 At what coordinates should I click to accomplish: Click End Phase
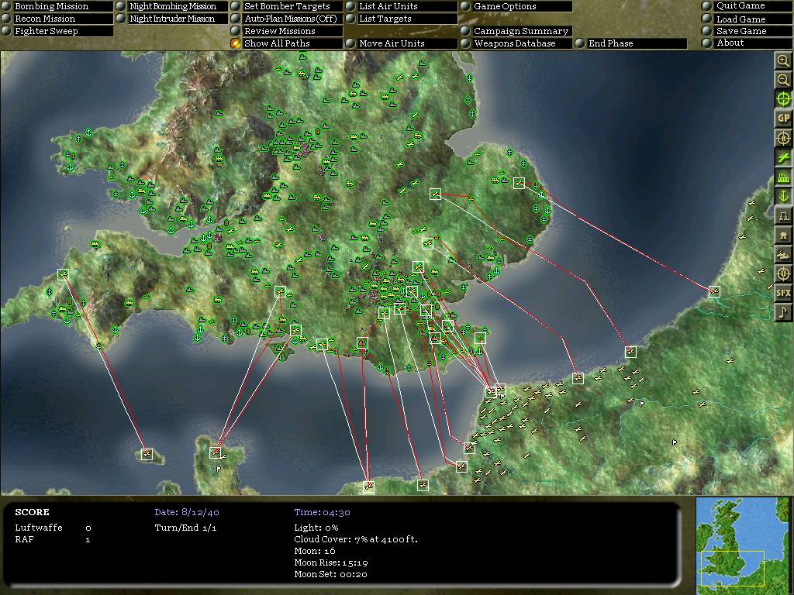(x=631, y=43)
